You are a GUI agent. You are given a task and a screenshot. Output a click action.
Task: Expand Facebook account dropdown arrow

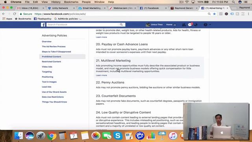[x=210, y=24]
